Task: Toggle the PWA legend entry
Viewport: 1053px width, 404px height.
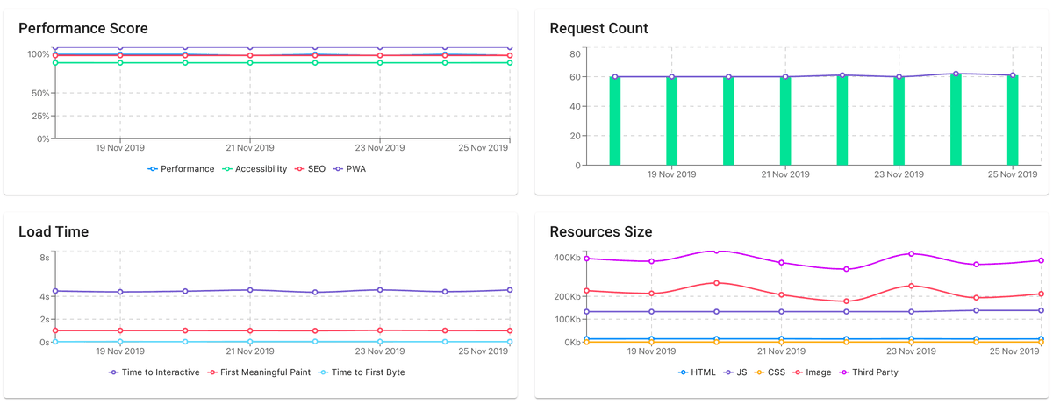Action: (349, 168)
